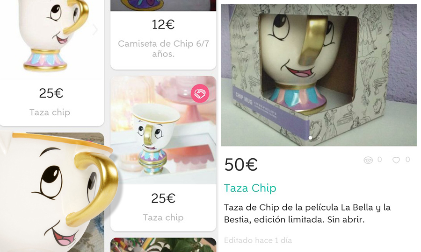Click Taza chip caption under top-left mug
The image size is (421, 252).
[x=50, y=112]
